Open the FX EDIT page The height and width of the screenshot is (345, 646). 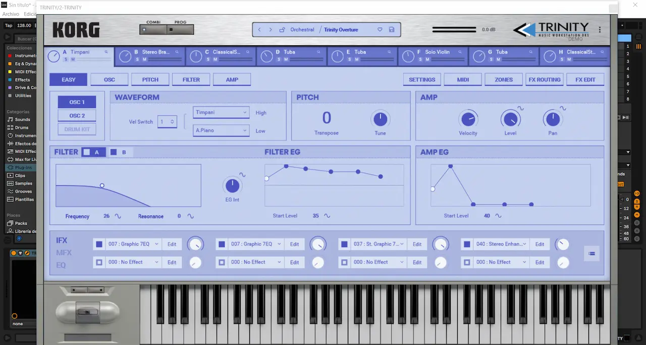pos(585,80)
